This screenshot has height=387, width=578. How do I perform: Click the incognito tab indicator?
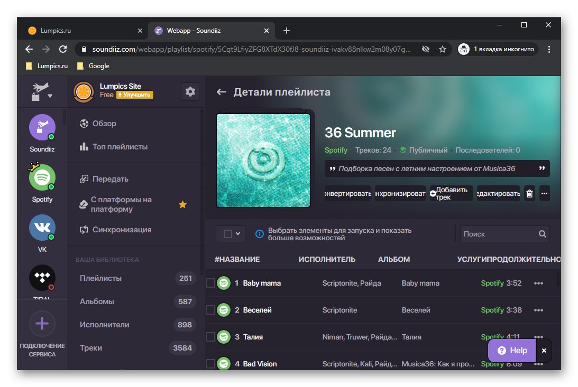tap(498, 49)
